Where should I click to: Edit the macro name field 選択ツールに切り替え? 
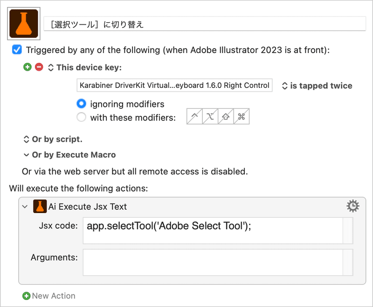205,24
